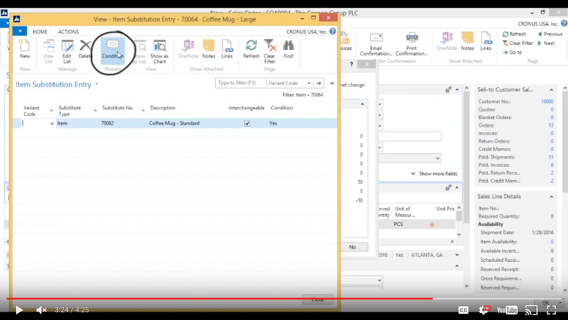Apply filter with arrow button

[319, 83]
